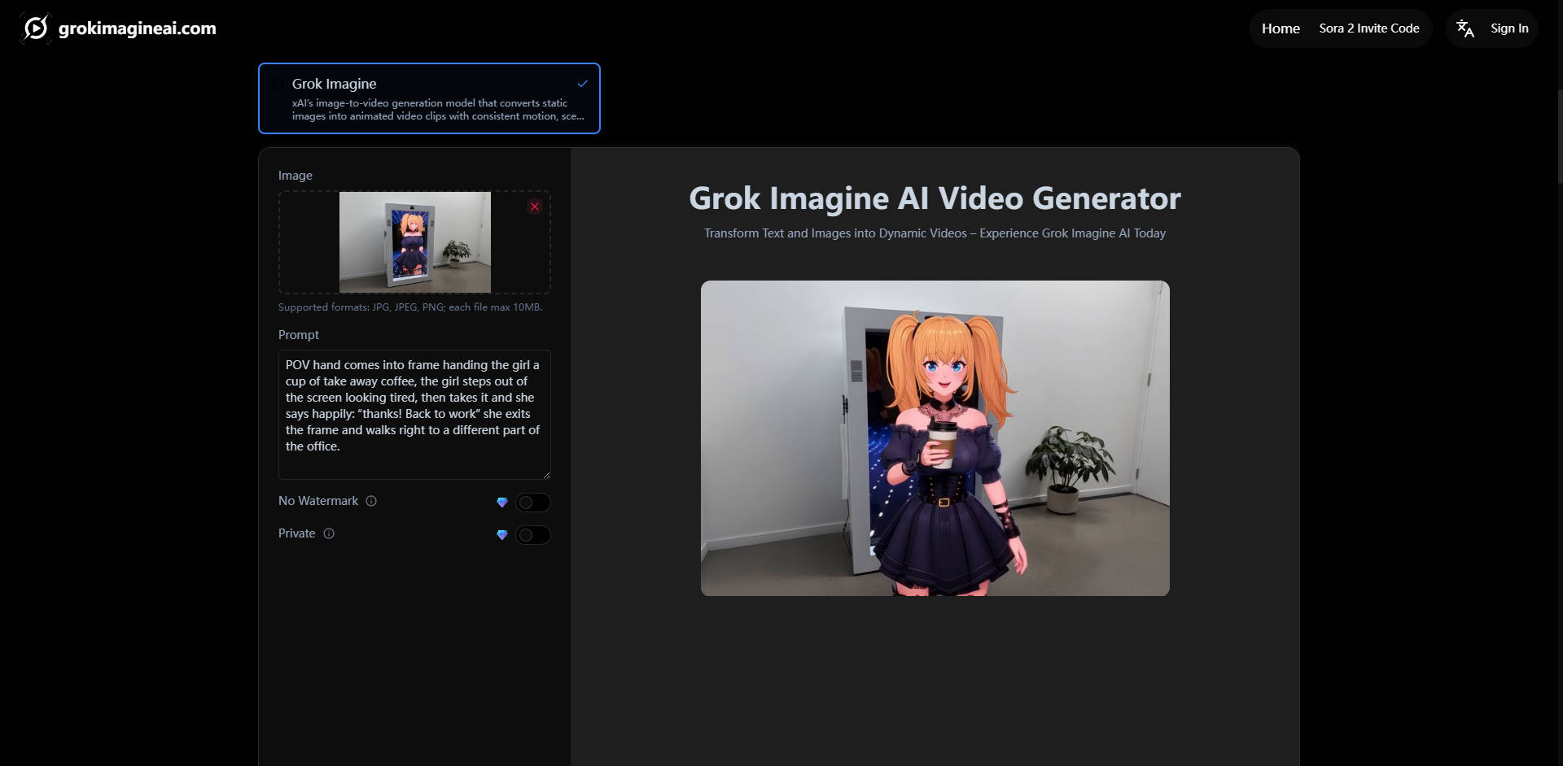This screenshot has width=1563, height=766.
Task: Open the language selector icon
Action: 1465,28
